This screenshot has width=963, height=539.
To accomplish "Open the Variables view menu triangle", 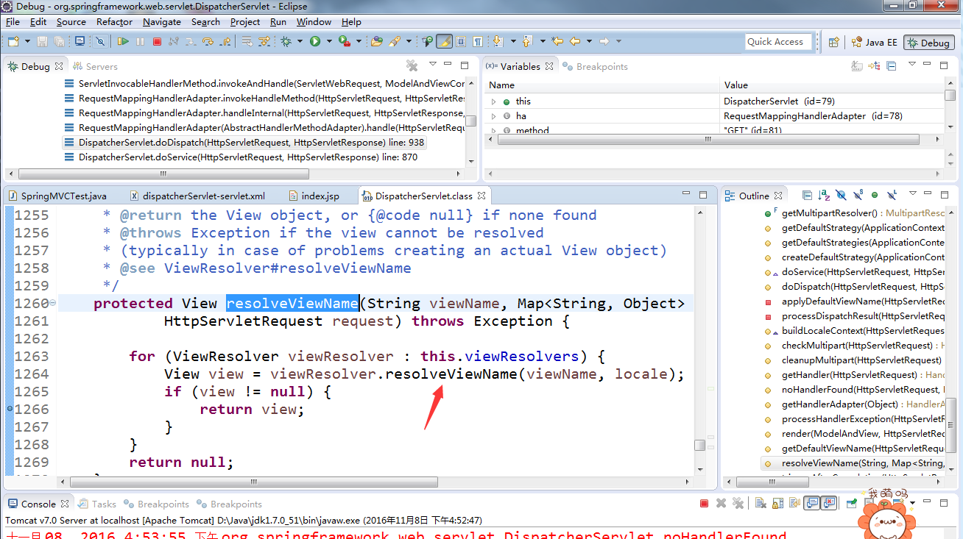I will point(911,65).
